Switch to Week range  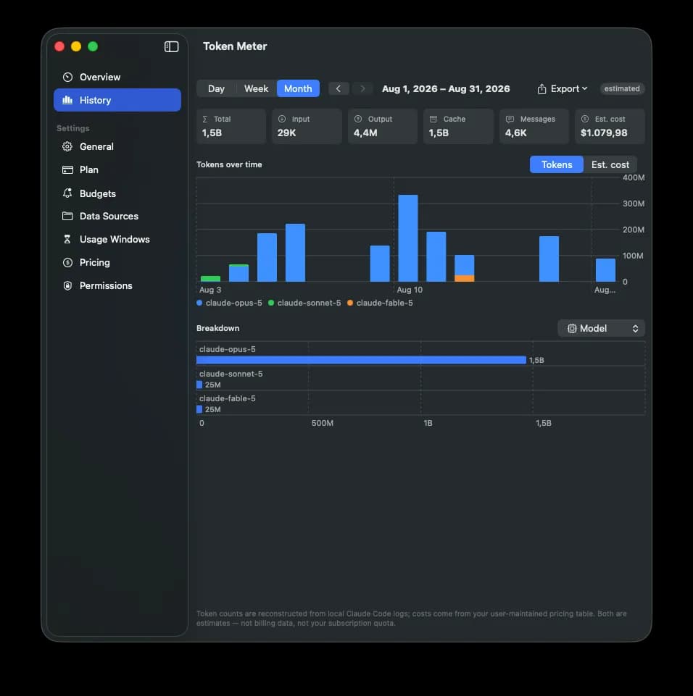pyautogui.click(x=257, y=89)
